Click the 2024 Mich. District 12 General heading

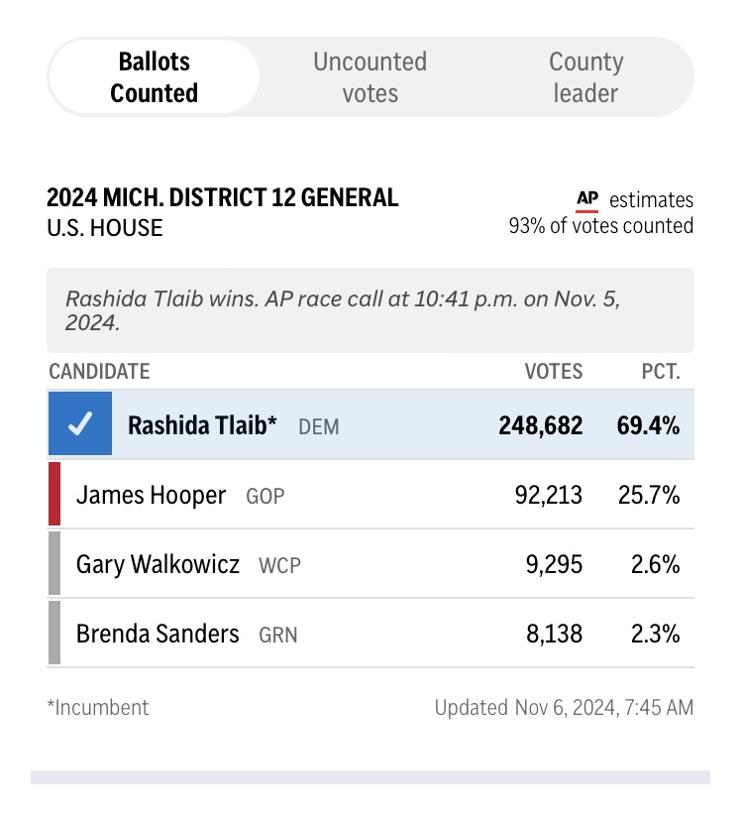(223, 198)
